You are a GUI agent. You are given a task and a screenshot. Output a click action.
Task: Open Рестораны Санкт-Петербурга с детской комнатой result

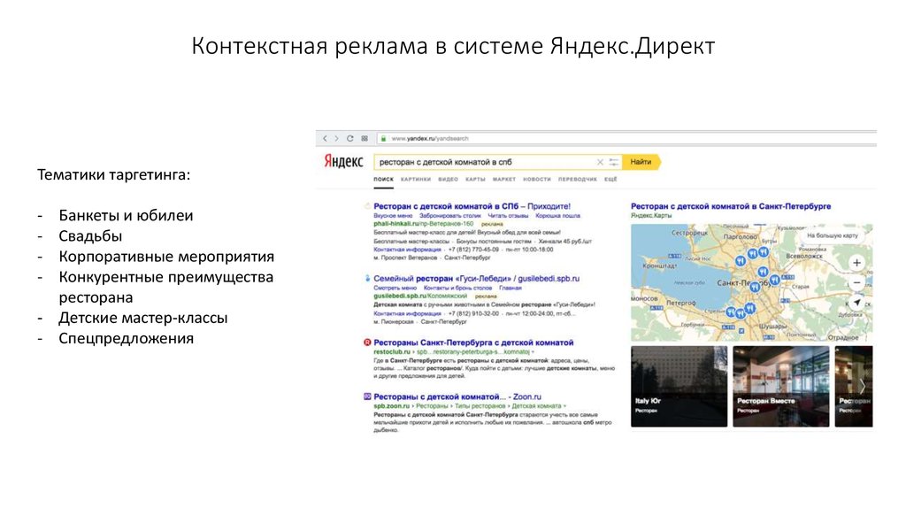[473, 343]
